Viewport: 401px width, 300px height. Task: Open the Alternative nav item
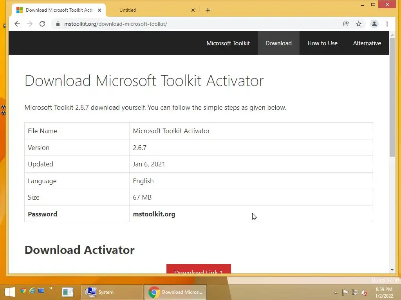[x=367, y=43]
